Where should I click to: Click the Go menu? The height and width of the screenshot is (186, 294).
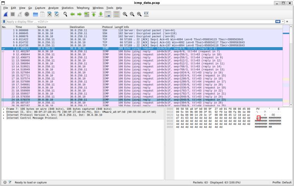coord(30,8)
